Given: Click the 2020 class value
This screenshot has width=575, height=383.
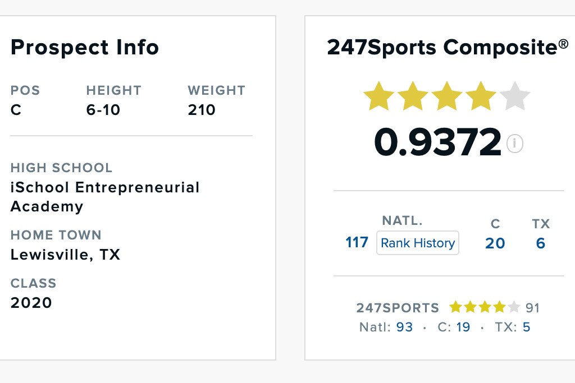Looking at the screenshot, I should tap(31, 303).
